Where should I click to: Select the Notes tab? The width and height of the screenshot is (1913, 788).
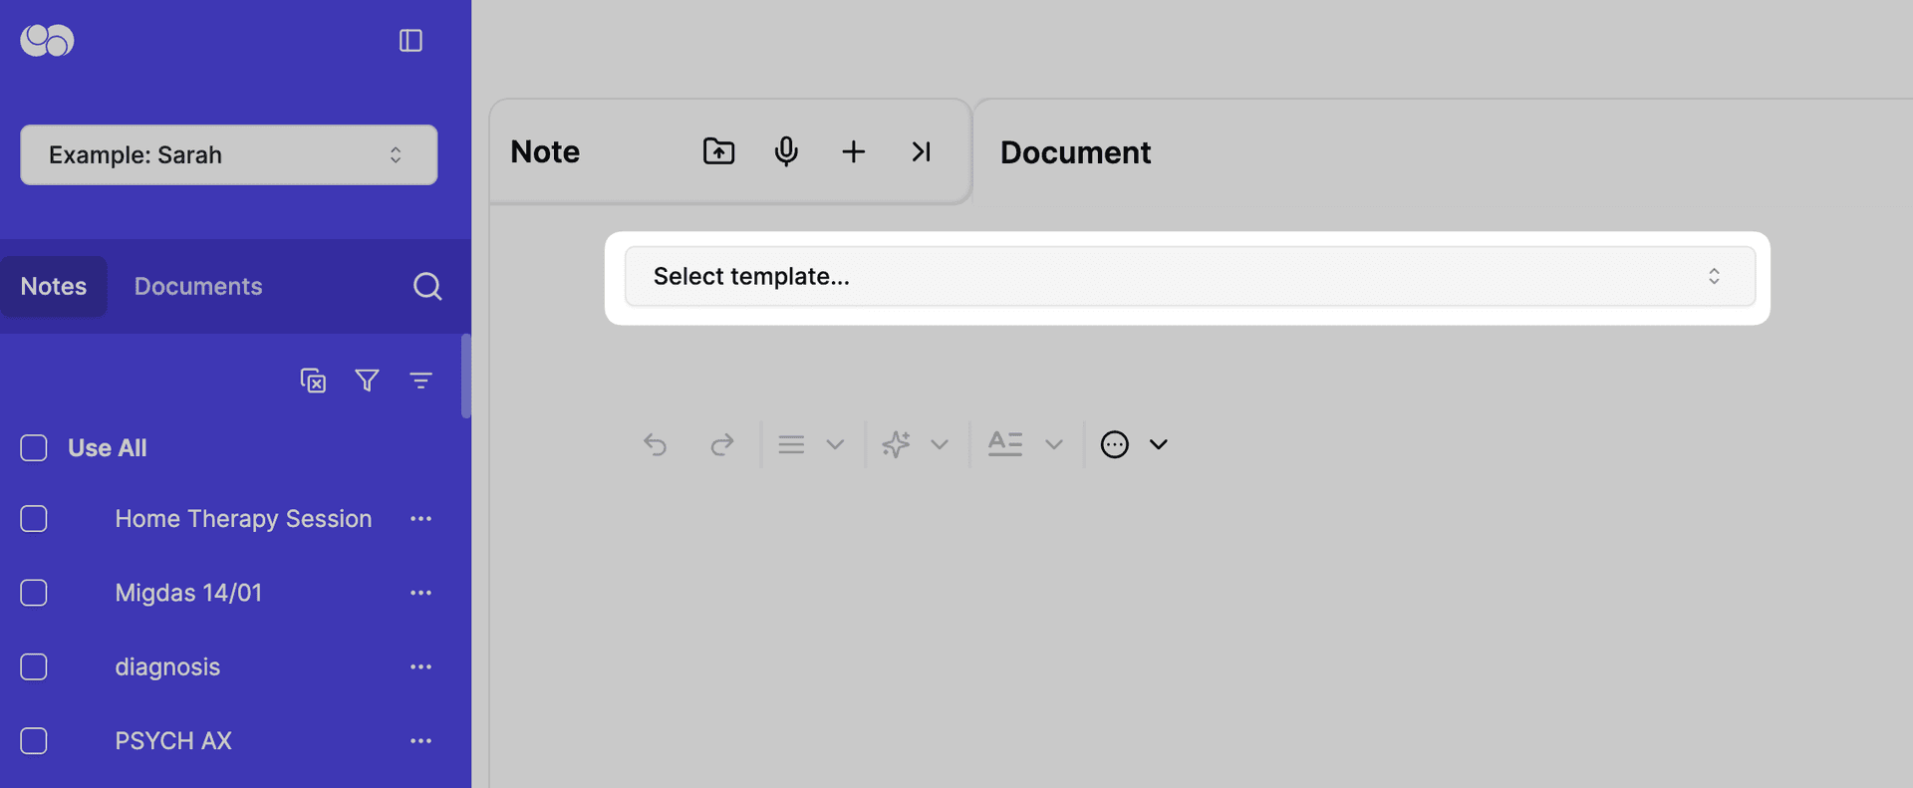pyautogui.click(x=54, y=287)
